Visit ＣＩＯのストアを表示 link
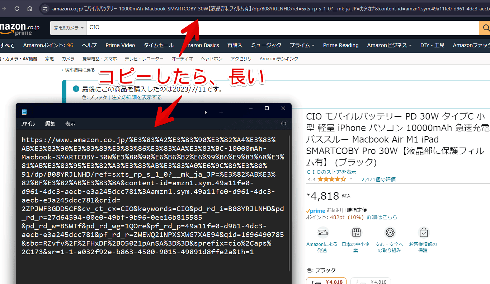Image resolution: width=490 pixels, height=284 pixels. [331, 172]
